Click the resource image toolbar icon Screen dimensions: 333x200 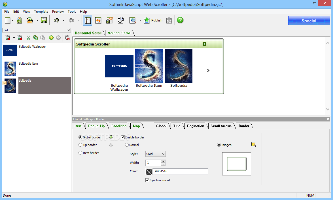point(109,20)
